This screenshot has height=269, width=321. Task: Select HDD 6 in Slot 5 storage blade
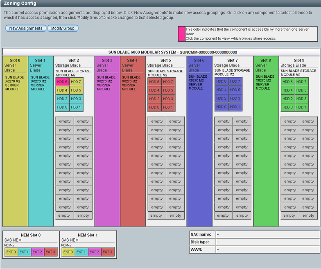tap(154, 82)
